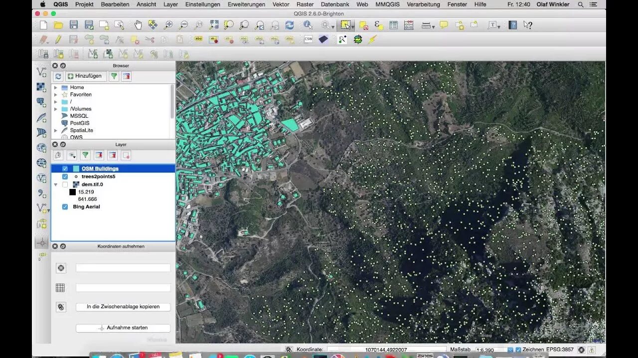Click the Browser panel filter funnel icon
This screenshot has width=638, height=358.
click(x=114, y=76)
